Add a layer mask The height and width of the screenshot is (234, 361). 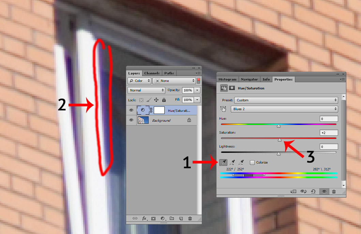153,219
